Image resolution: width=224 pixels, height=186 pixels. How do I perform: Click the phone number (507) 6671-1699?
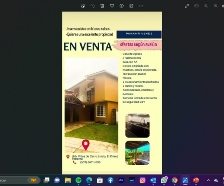coord(90,162)
